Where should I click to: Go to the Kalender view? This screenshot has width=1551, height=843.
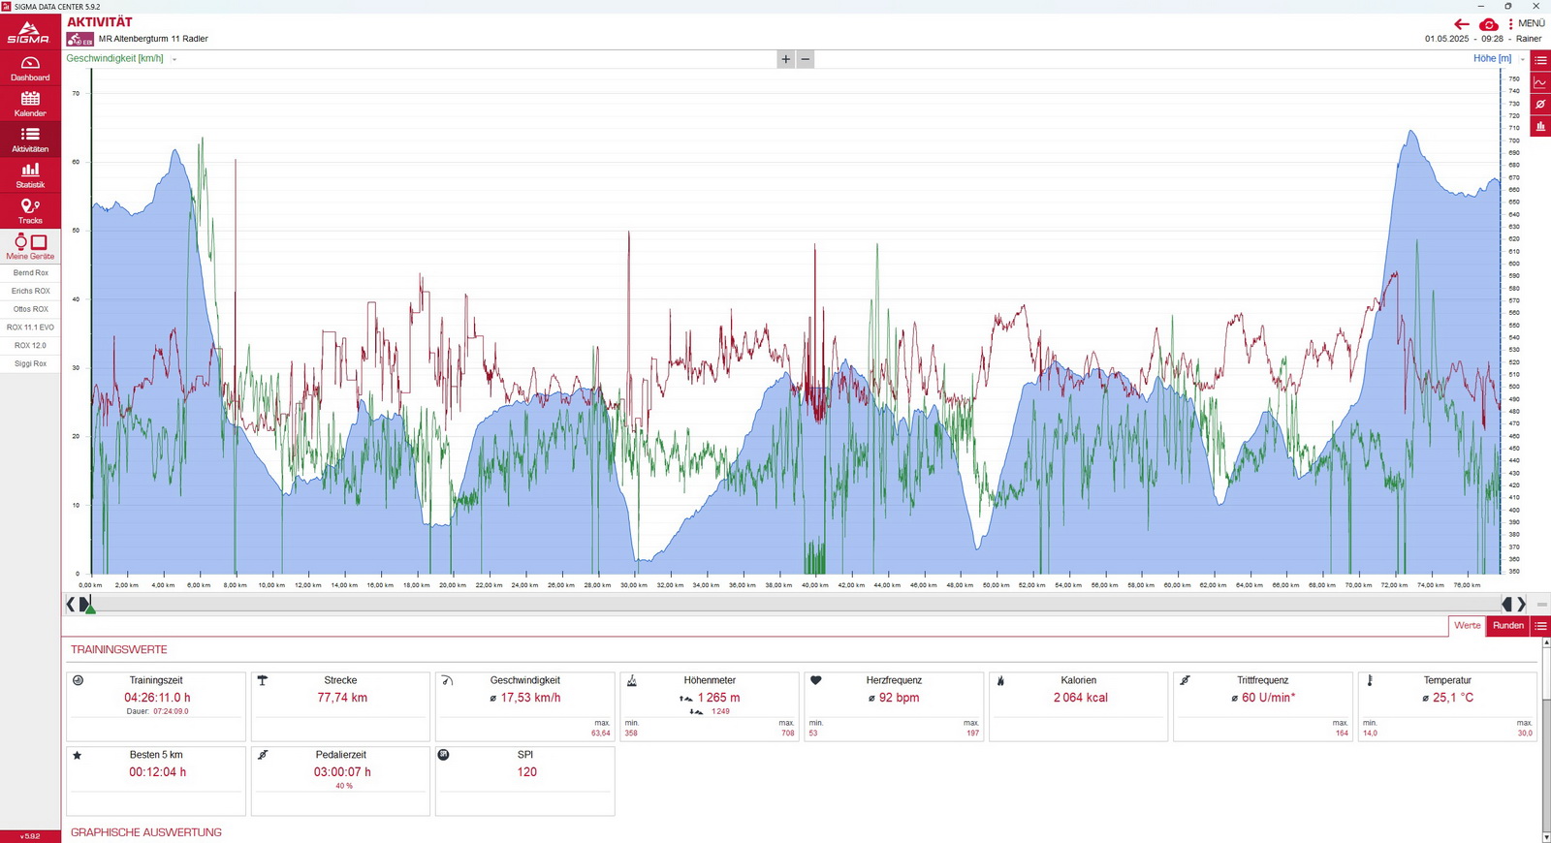30,104
